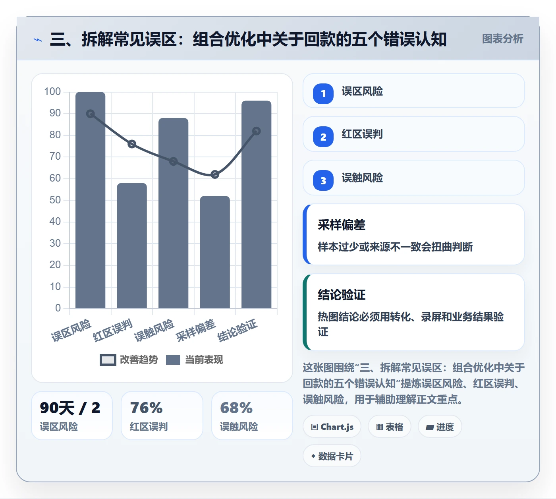
Task: Click the diamond icon in the 数据卡片 tag
Action: coord(313,456)
